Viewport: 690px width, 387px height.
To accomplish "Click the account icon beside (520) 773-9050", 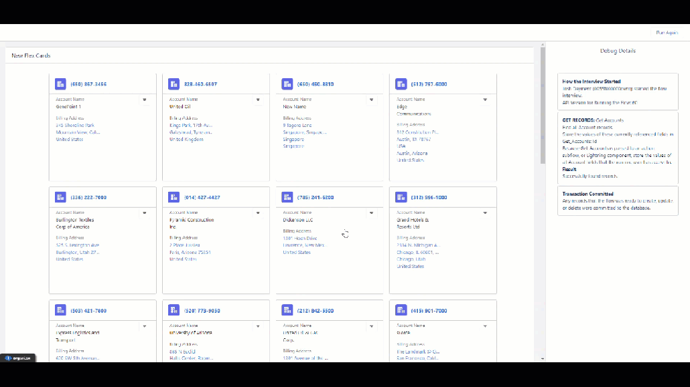I will click(174, 311).
